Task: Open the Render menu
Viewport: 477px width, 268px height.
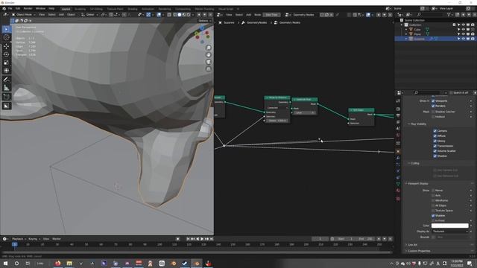Action: pyautogui.click(x=28, y=8)
